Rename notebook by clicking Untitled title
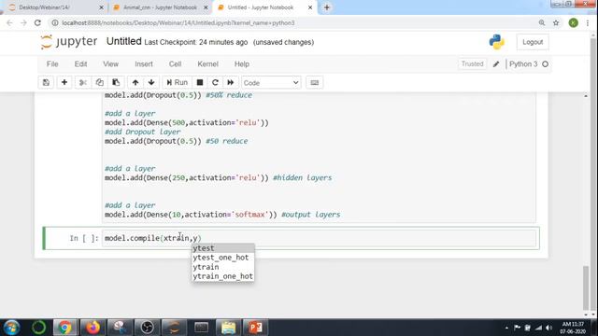Screen dimensions: 598x336 point(123,41)
